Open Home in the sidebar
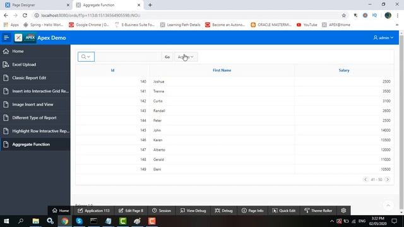 tap(35, 51)
